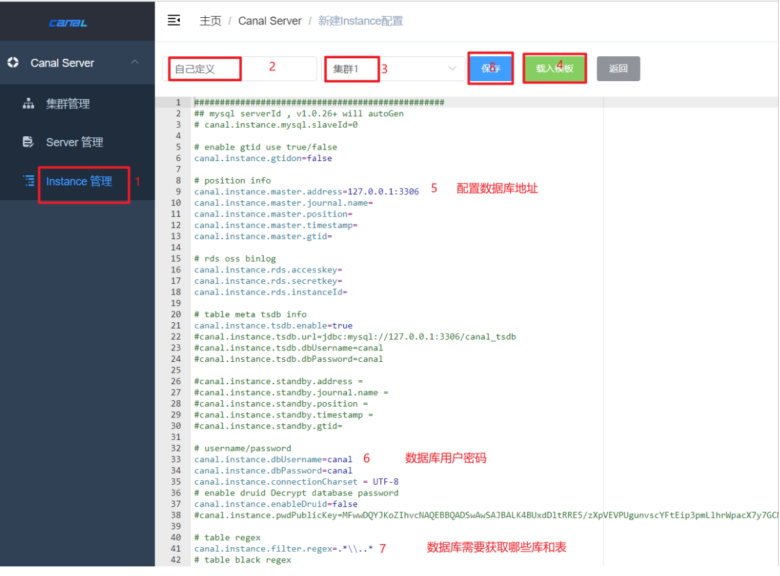Click line 18 rds.instanceId=
780x576 pixels.
tap(271, 292)
